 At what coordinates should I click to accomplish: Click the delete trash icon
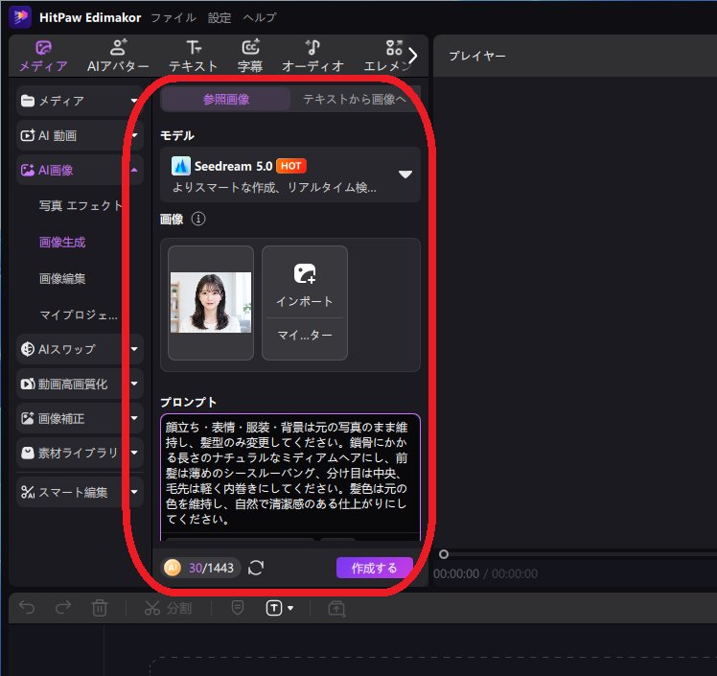click(100, 608)
